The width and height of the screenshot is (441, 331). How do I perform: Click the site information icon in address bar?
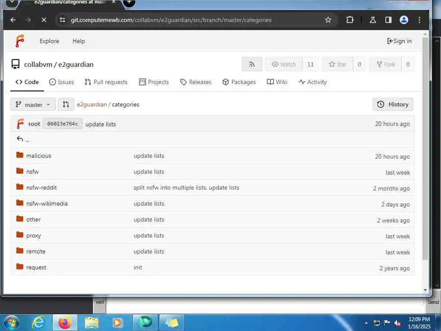pos(62,20)
